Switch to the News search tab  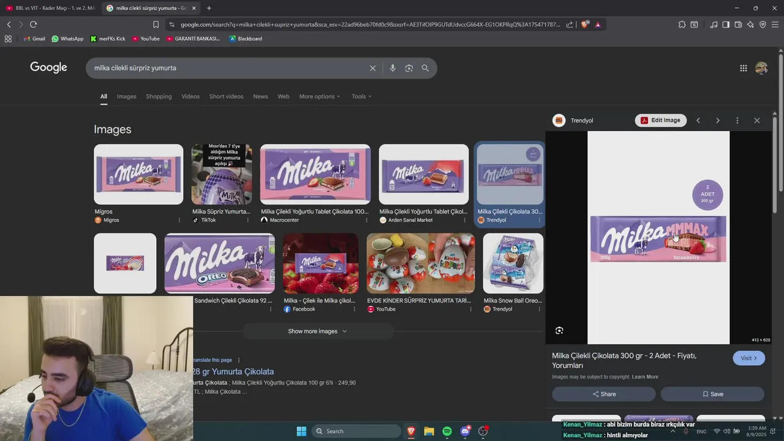pyautogui.click(x=260, y=96)
